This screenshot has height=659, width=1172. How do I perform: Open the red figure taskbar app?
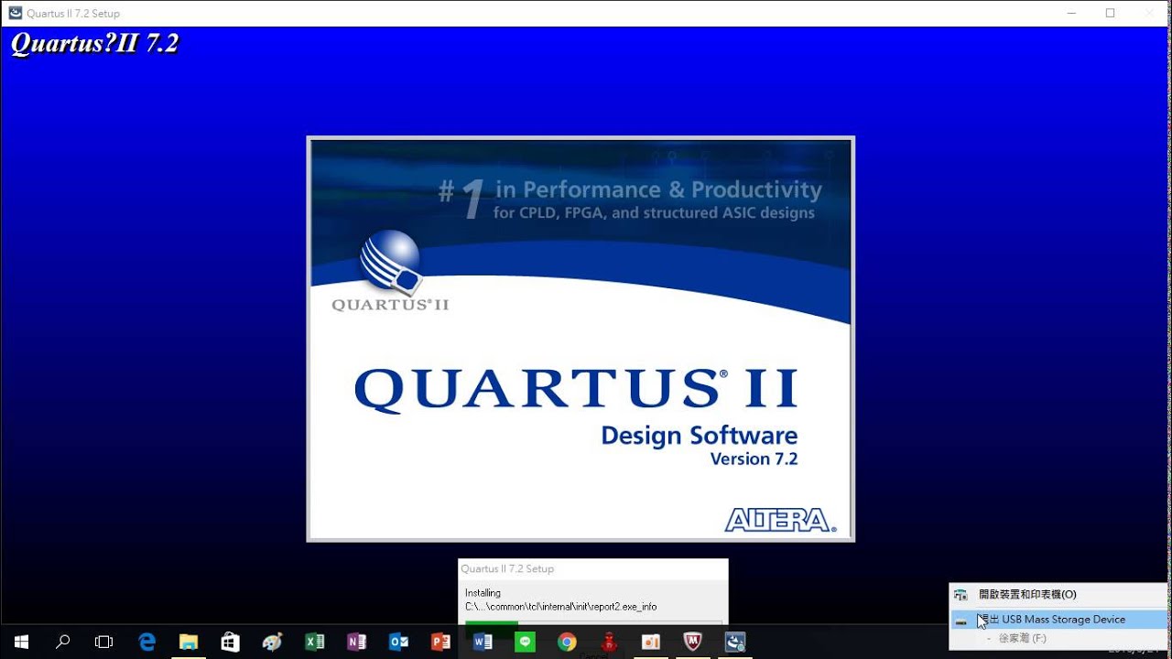pyautogui.click(x=609, y=643)
